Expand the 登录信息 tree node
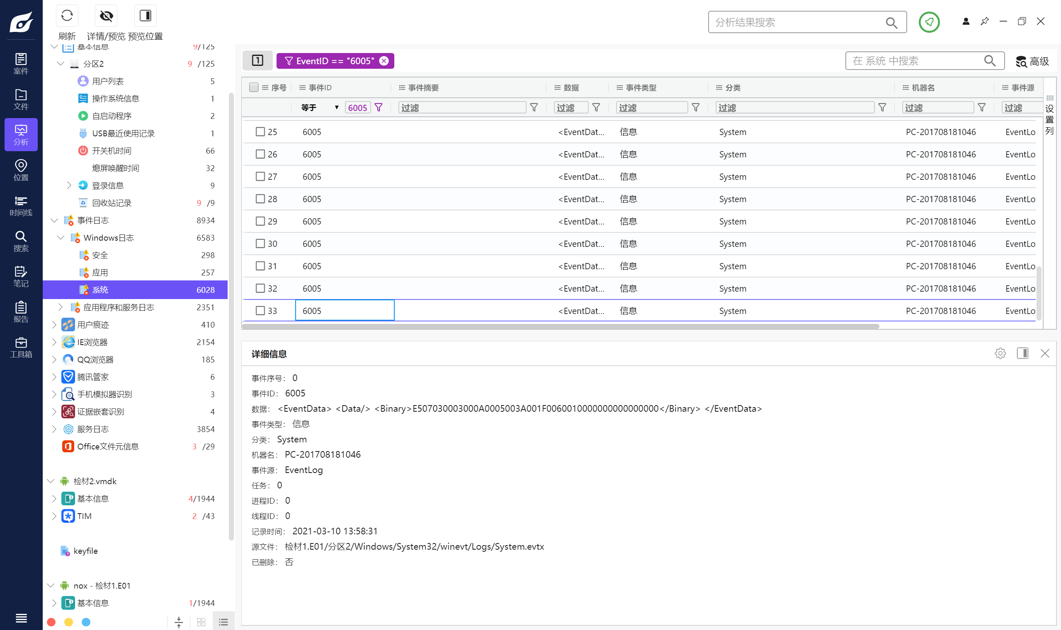 [x=69, y=186]
